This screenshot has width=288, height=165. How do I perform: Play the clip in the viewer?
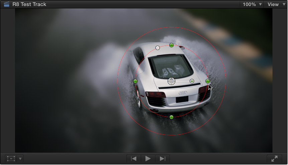click(x=148, y=159)
